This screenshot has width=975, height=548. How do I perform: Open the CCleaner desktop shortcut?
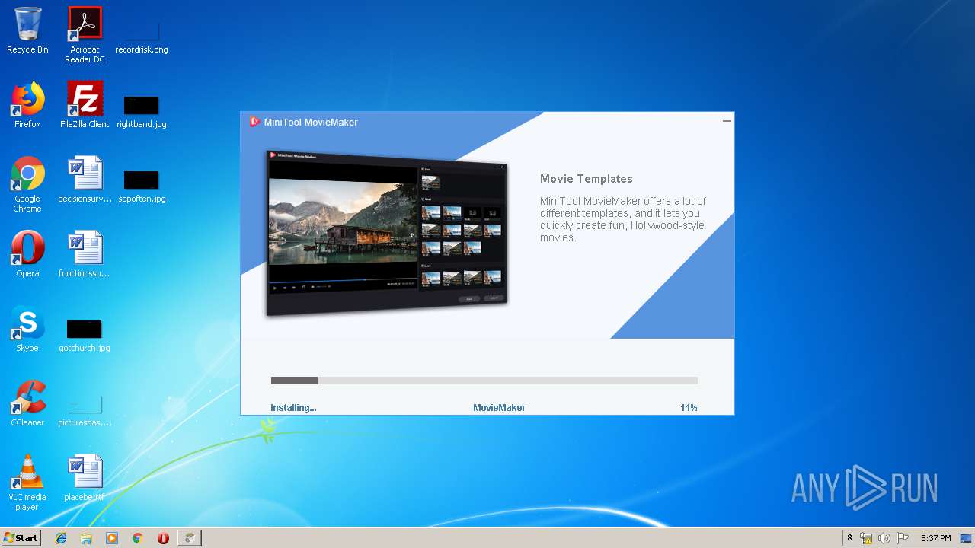[27, 403]
